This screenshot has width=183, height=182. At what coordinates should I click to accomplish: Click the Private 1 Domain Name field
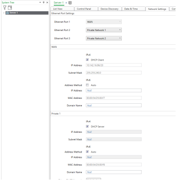113,172
